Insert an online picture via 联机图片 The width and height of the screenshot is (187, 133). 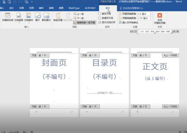(x=46, y=17)
